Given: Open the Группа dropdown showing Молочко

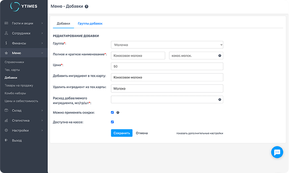Looking at the screenshot, I should 167,45.
